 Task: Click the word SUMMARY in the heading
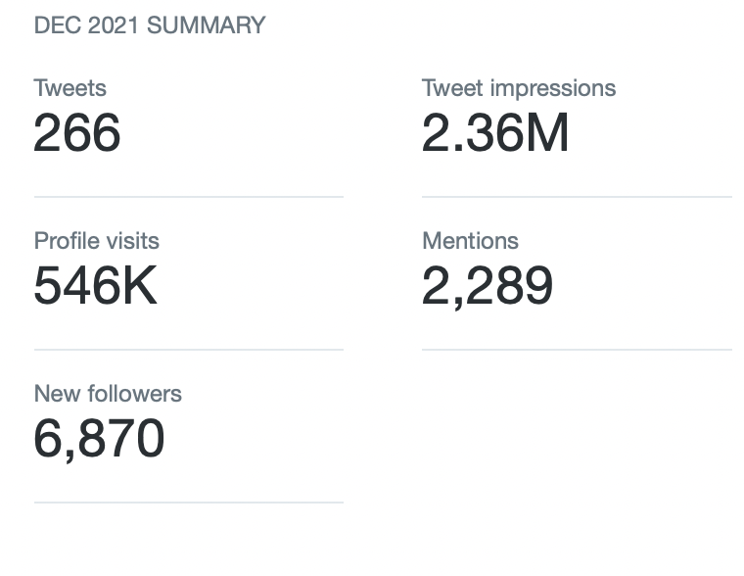coord(207,25)
